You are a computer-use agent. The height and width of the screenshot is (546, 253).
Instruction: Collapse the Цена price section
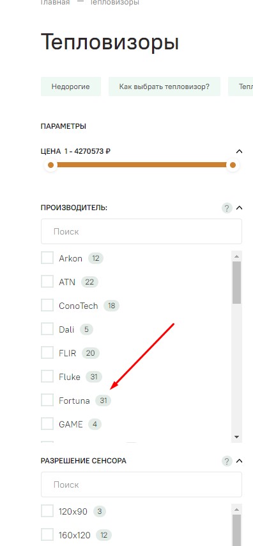click(x=239, y=151)
